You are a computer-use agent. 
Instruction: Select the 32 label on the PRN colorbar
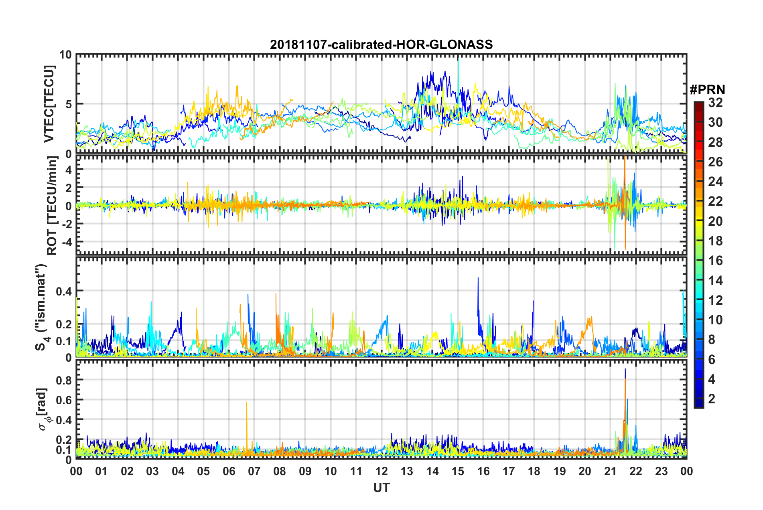715,103
